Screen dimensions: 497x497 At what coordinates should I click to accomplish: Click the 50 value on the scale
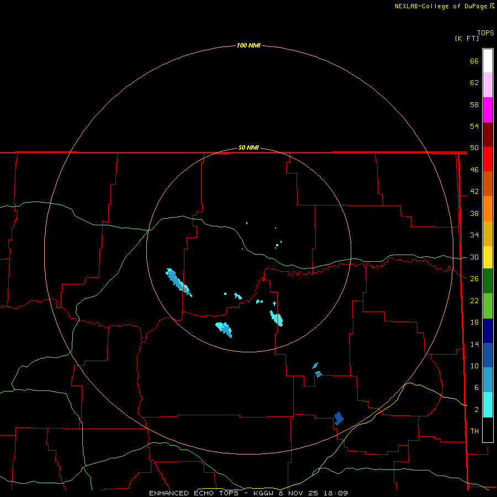tap(474, 147)
